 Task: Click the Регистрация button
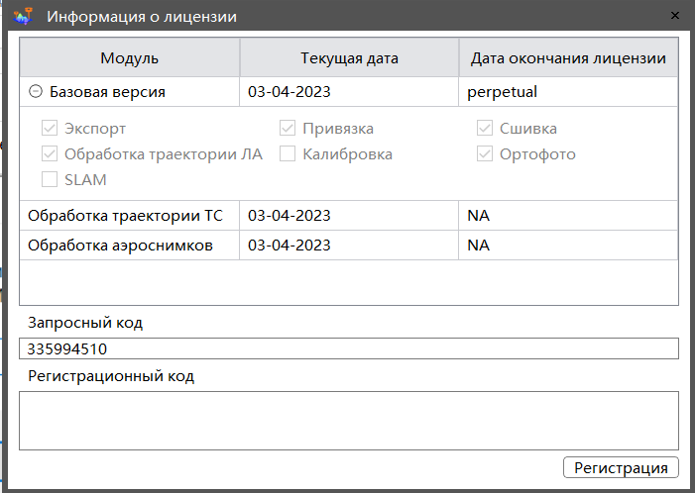pyautogui.click(x=621, y=468)
